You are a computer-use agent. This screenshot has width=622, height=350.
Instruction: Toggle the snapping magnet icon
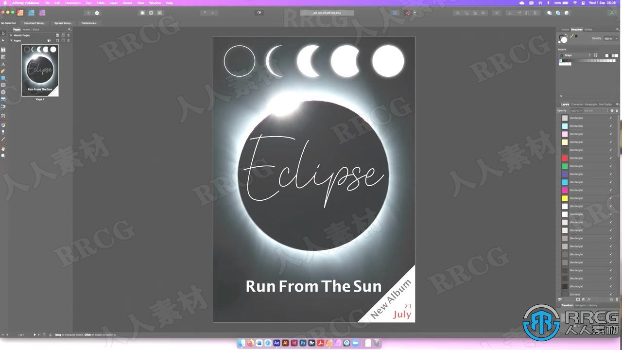408,13
